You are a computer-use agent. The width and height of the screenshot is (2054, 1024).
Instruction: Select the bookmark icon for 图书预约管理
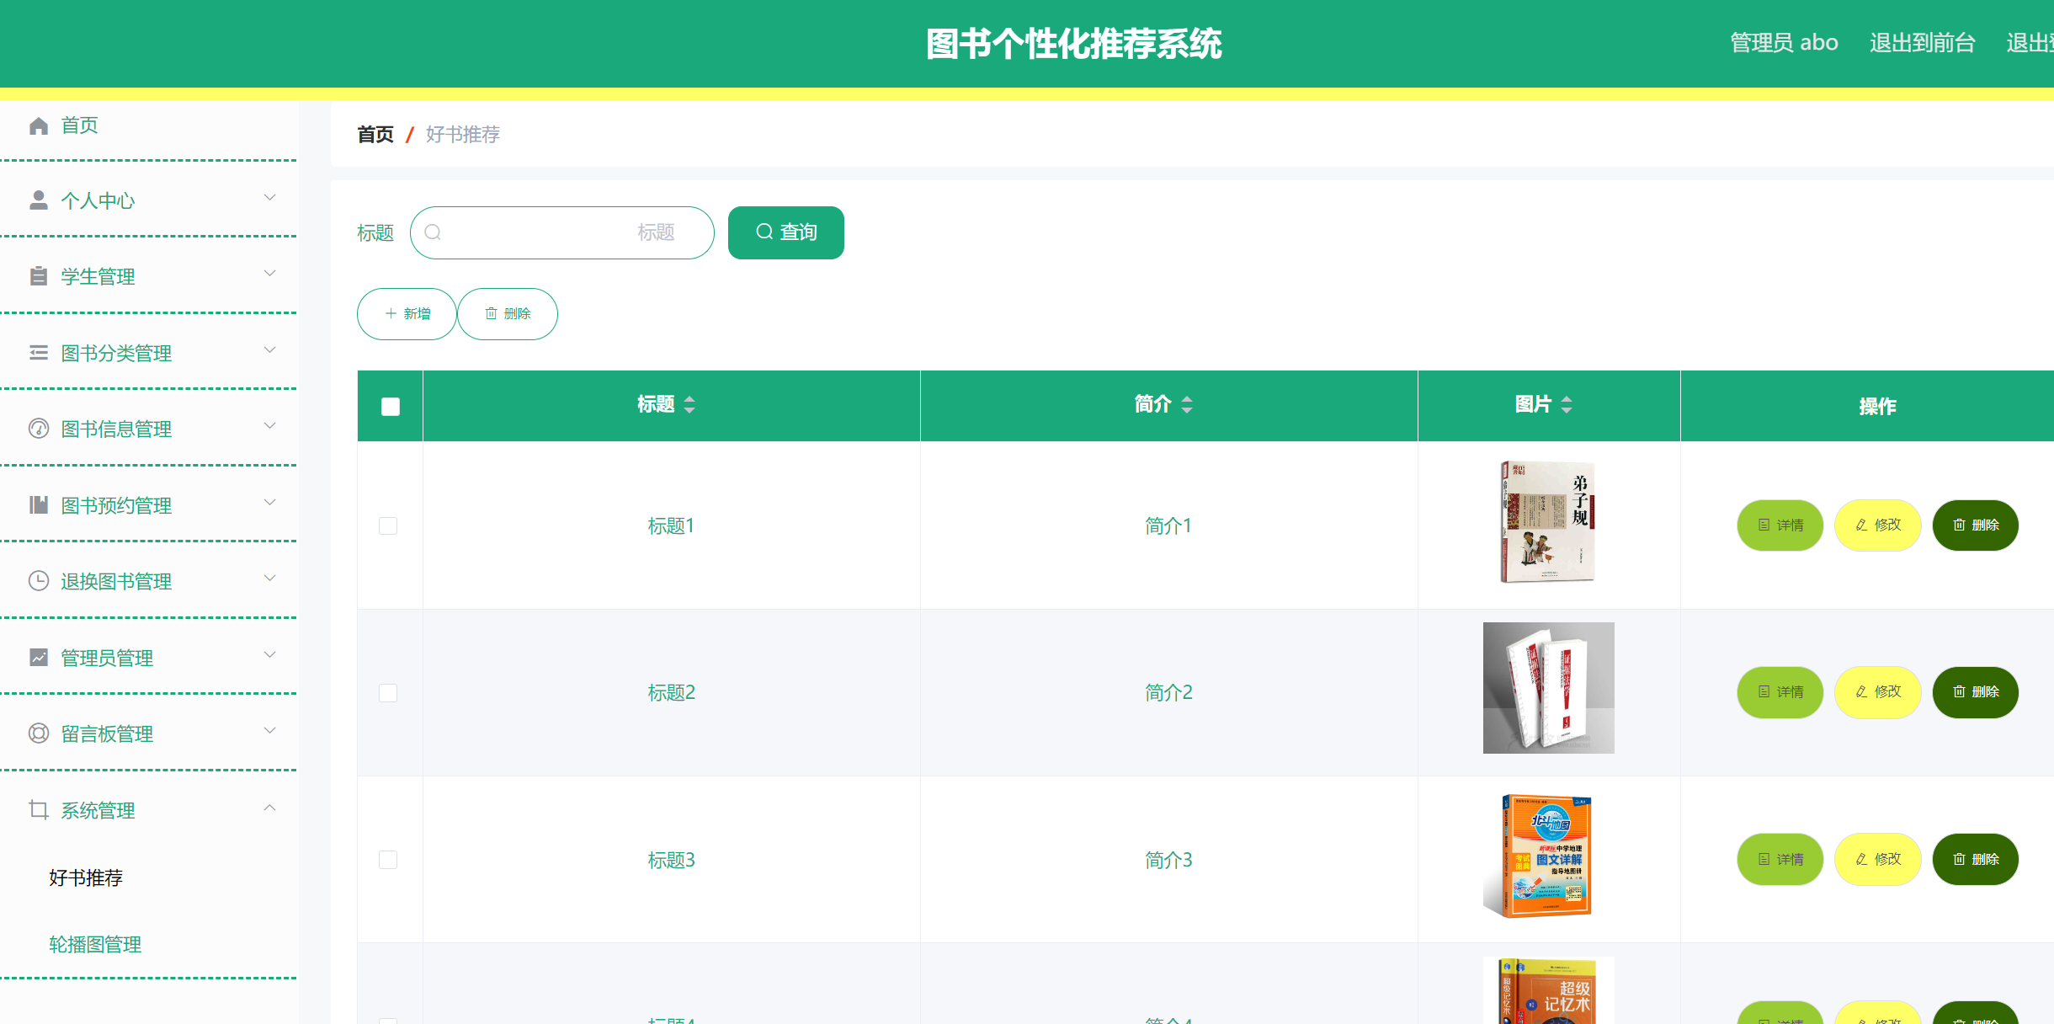(x=38, y=504)
